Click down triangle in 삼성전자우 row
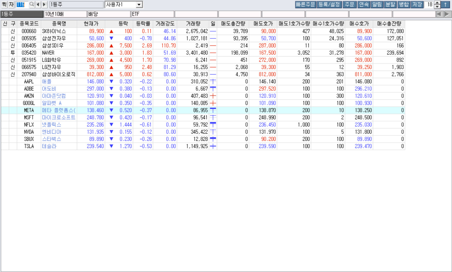 111,38
